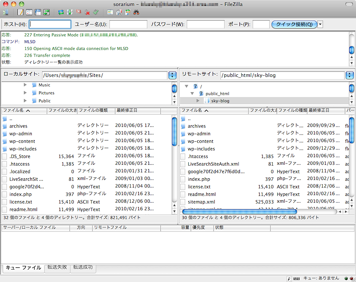The image size is (356, 282).
Task: Click the sky-blog folder icon in remote tree
Action: [206, 101]
